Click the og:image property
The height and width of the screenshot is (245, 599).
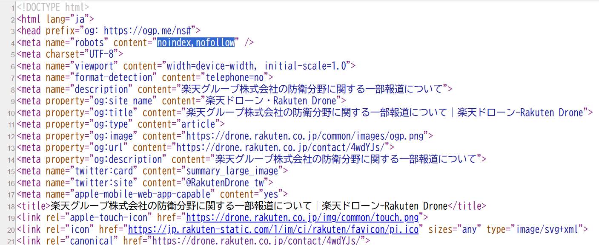click(113, 136)
